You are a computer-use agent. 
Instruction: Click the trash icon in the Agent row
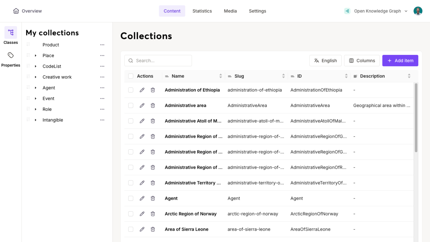[153, 198]
